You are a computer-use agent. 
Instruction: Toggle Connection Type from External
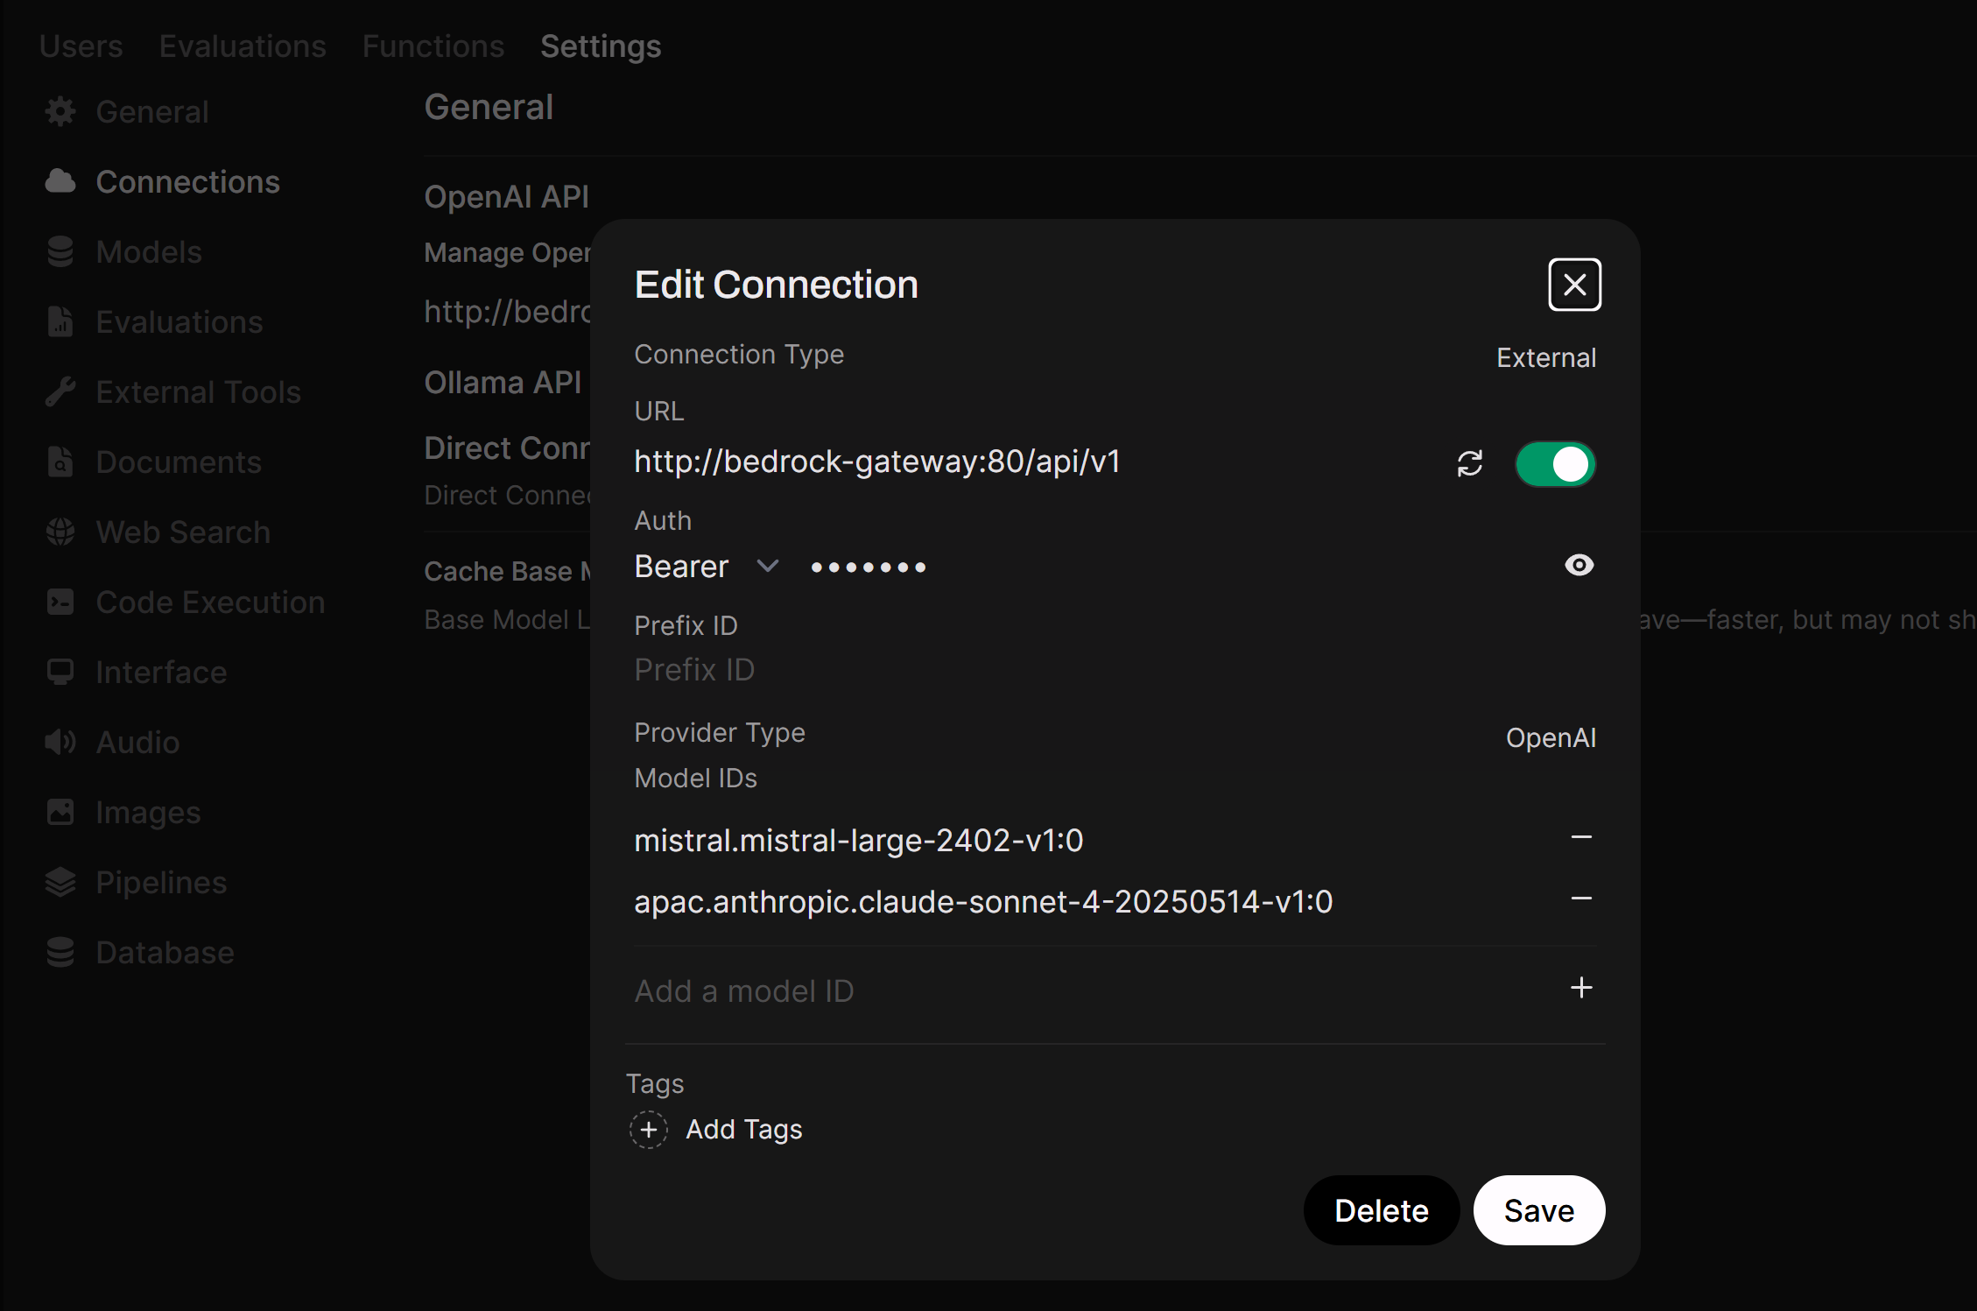click(1545, 358)
